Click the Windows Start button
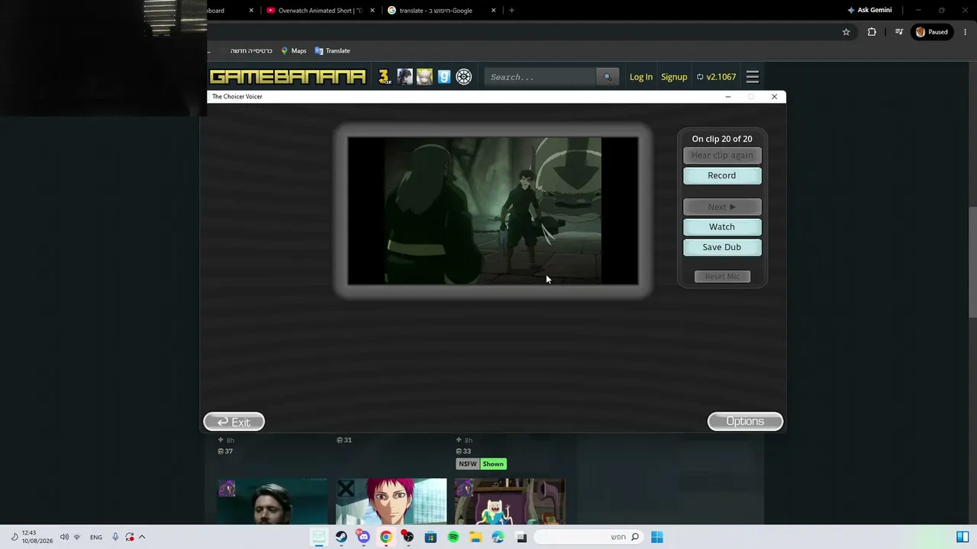 coord(657,538)
